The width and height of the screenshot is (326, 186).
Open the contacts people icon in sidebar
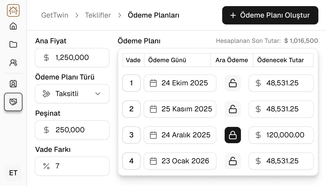[13, 63]
